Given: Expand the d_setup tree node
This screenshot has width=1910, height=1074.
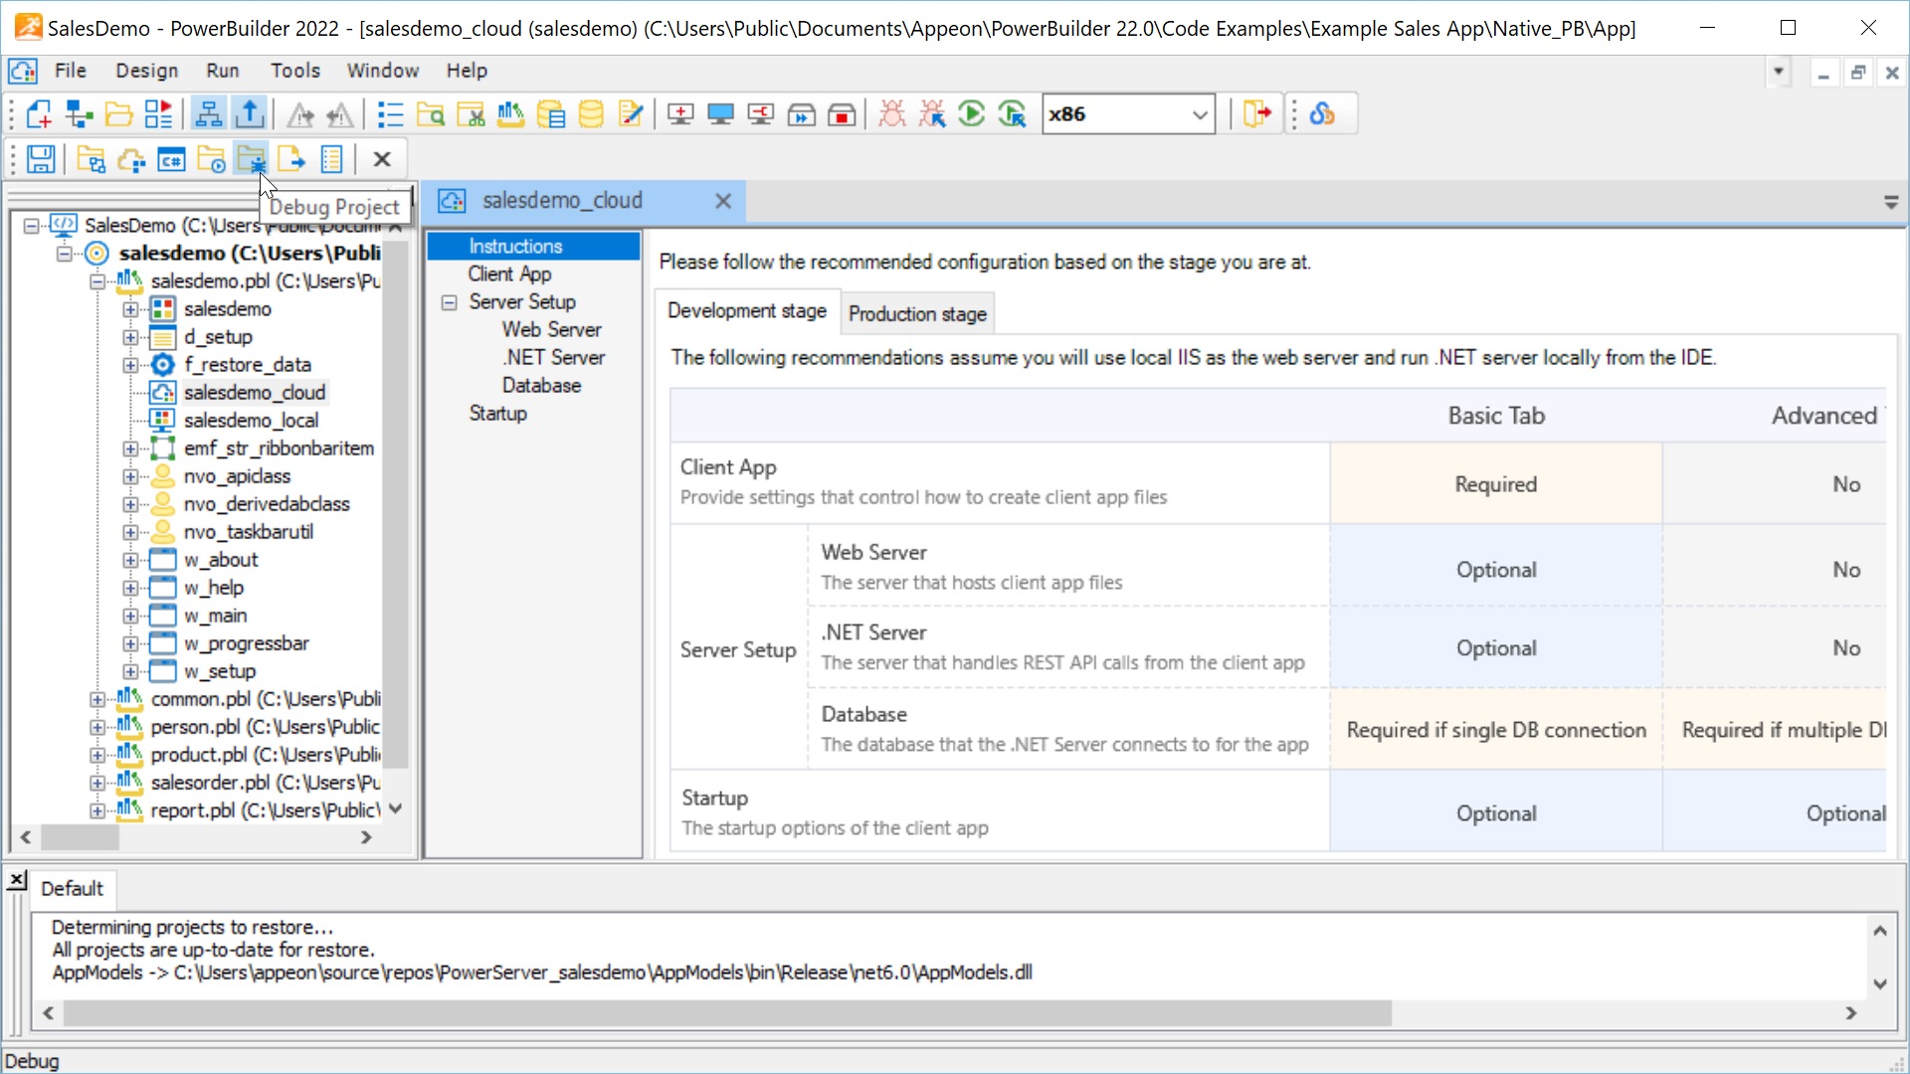Looking at the screenshot, I should click(130, 337).
